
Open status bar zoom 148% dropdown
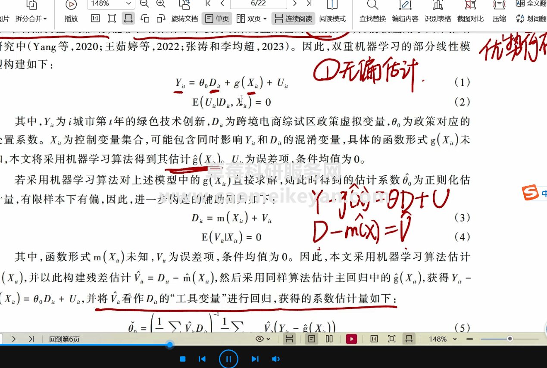point(443,339)
